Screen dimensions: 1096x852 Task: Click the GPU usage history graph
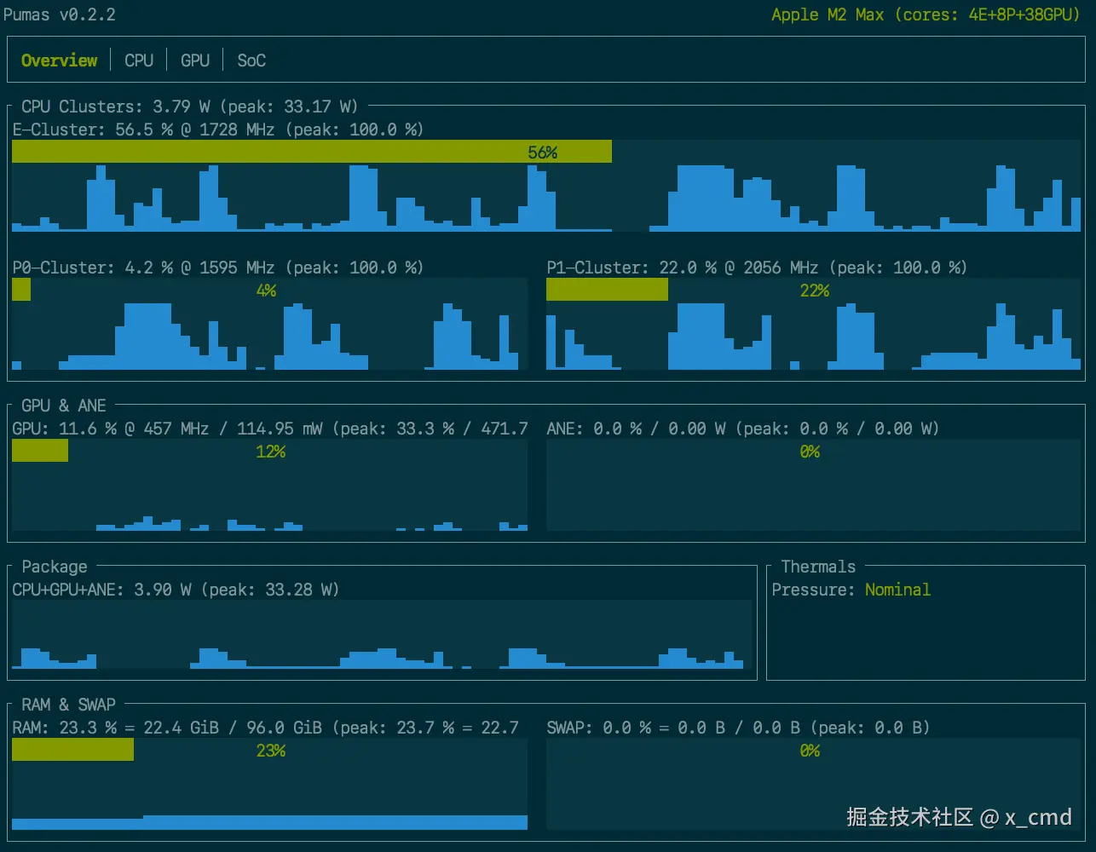(x=269, y=497)
